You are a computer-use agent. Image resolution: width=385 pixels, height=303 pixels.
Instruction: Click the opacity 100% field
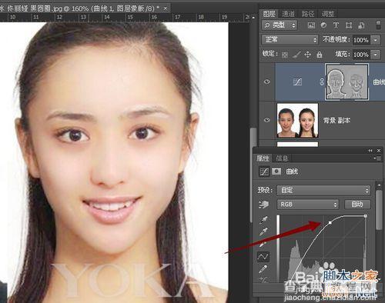pyautogui.click(x=361, y=40)
